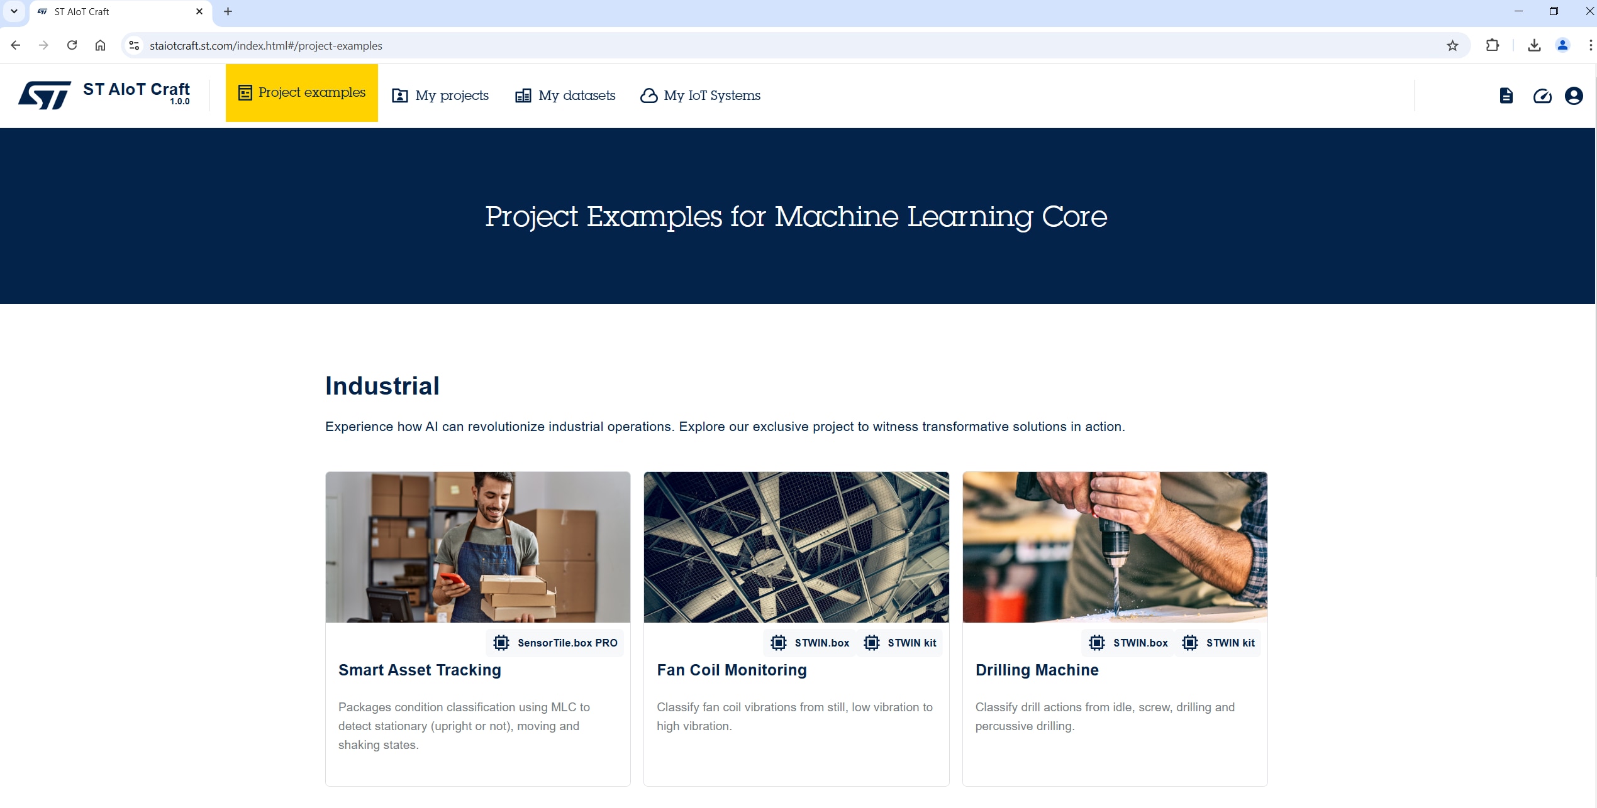Click the ST logo in header
The height and width of the screenshot is (808, 1597).
point(44,96)
